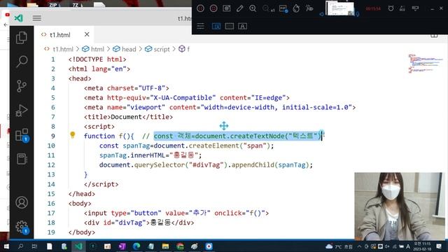This screenshot has width=448, height=252.
Task: Select the recorder pencil drawing tool
Action: (239, 8)
